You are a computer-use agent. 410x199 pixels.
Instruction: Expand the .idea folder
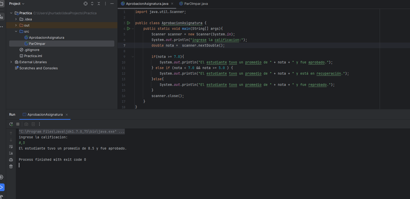[16, 19]
